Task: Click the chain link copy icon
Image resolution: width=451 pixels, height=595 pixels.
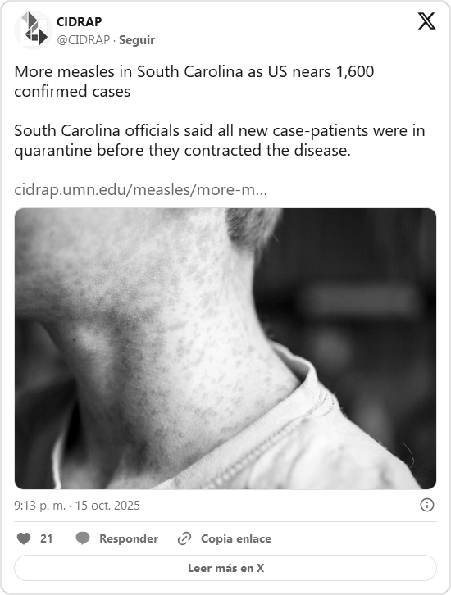Action: 184,538
